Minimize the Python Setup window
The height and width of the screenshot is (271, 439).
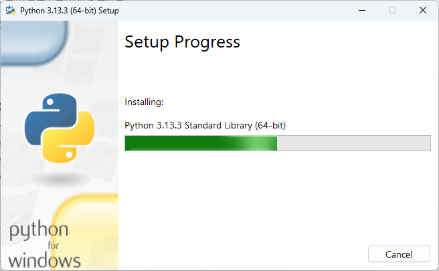[361, 10]
